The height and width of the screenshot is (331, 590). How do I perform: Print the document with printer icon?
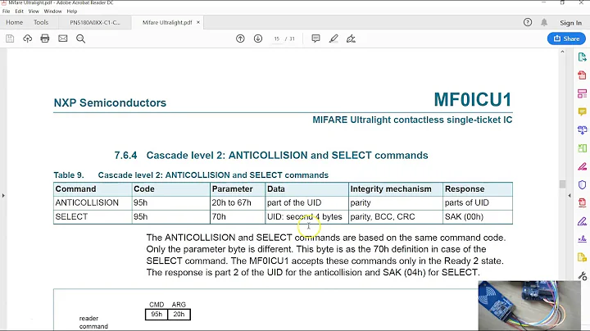coord(45,39)
